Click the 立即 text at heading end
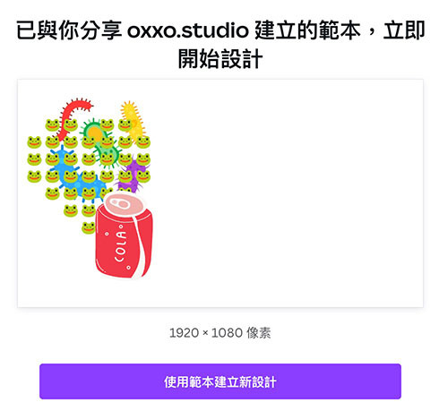The height and width of the screenshot is (411, 439). [404, 30]
